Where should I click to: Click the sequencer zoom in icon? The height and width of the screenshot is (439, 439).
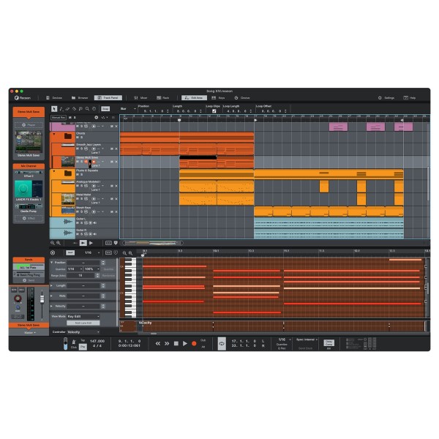pyautogui.click(x=59, y=243)
